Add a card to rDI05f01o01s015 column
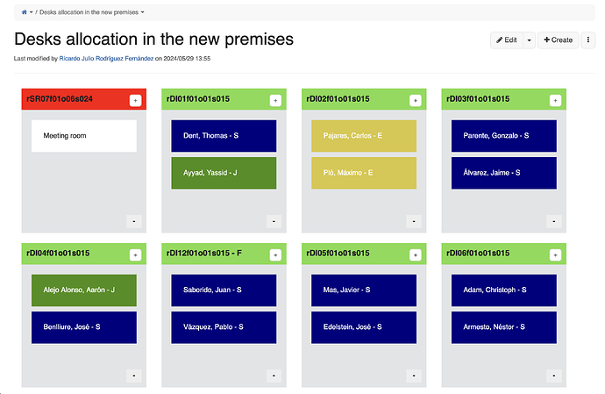 click(416, 255)
